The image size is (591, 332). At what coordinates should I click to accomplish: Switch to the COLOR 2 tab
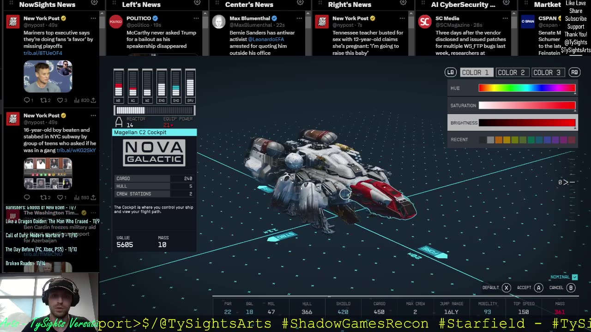[x=512, y=72]
